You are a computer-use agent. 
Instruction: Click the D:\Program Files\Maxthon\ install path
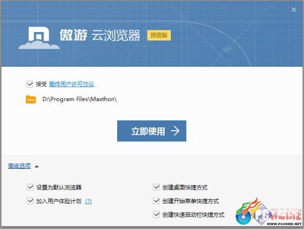(80, 99)
